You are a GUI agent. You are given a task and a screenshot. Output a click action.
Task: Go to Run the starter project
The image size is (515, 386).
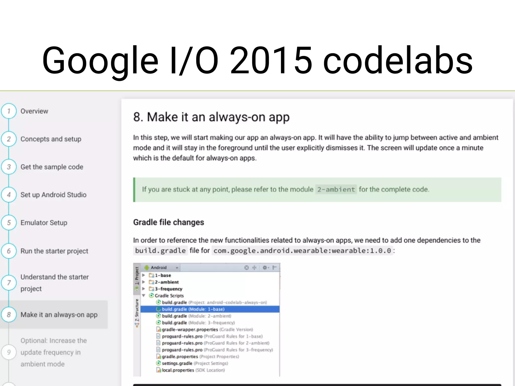(x=54, y=251)
